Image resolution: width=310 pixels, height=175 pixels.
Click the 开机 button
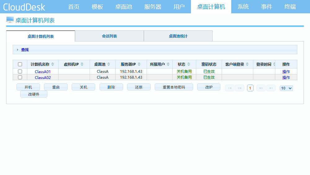[x=28, y=87]
